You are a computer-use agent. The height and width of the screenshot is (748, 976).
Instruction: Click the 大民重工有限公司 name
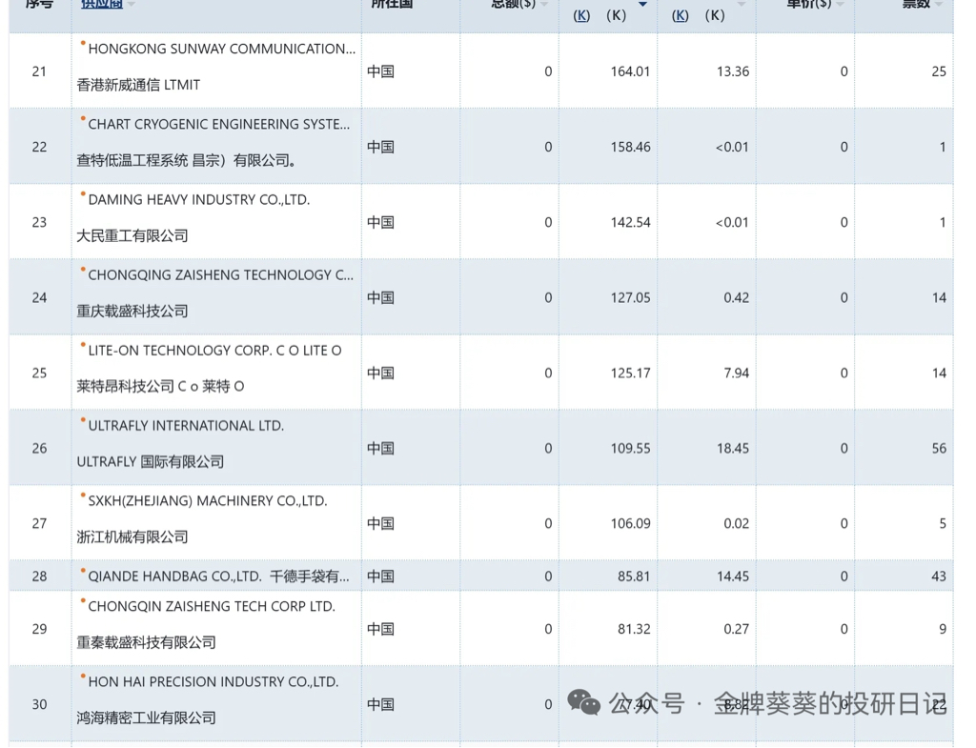click(x=132, y=236)
